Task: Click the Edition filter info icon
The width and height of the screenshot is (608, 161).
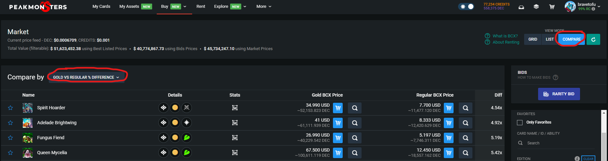Action: 577,159
